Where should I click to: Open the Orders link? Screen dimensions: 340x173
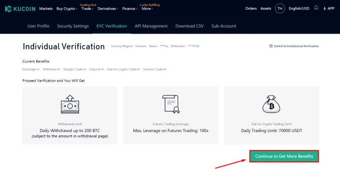click(x=251, y=8)
